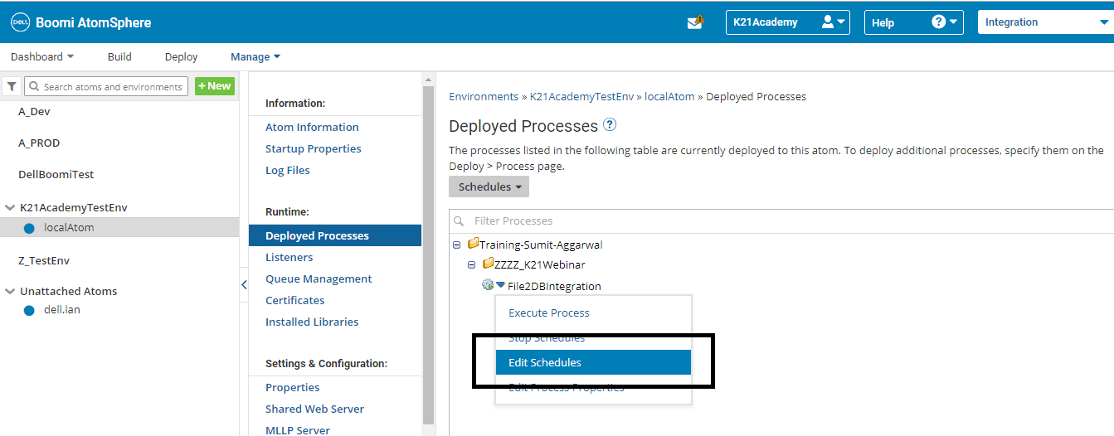The width and height of the screenshot is (1114, 436).
Task: Select Edit Schedules from context menu
Action: click(x=593, y=362)
